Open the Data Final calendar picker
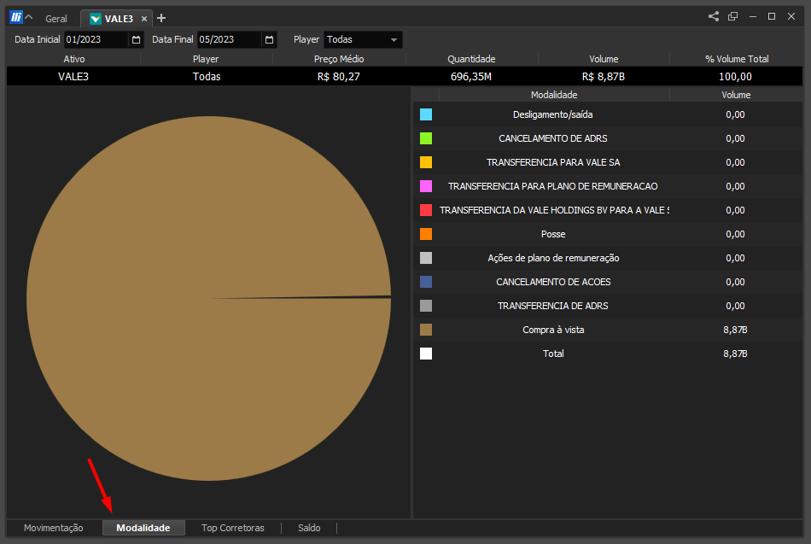The height and width of the screenshot is (544, 811). (269, 39)
